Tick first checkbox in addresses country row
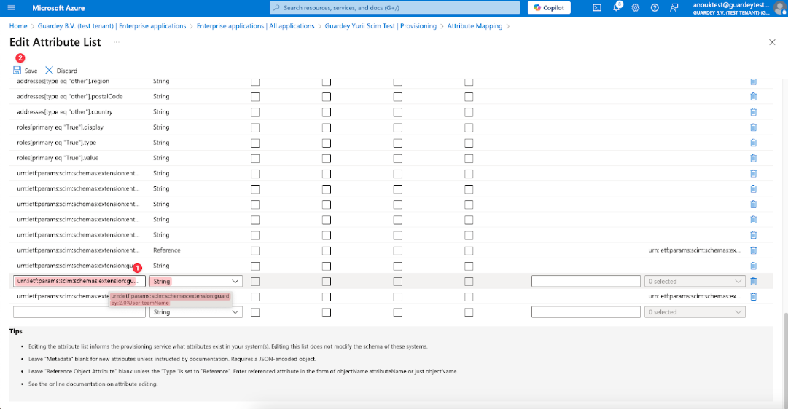Image resolution: width=788 pixels, height=409 pixels. point(255,112)
